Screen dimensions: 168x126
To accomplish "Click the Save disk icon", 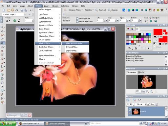I will (x=22, y=10).
